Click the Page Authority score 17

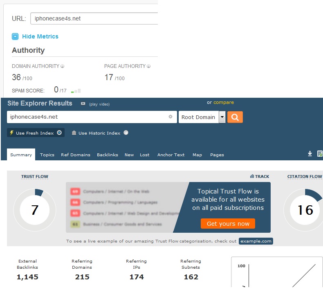tap(109, 77)
